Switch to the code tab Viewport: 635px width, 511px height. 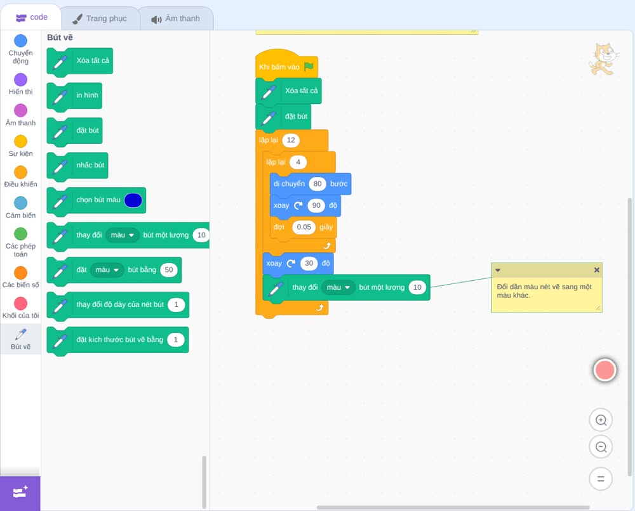pyautogui.click(x=31, y=17)
